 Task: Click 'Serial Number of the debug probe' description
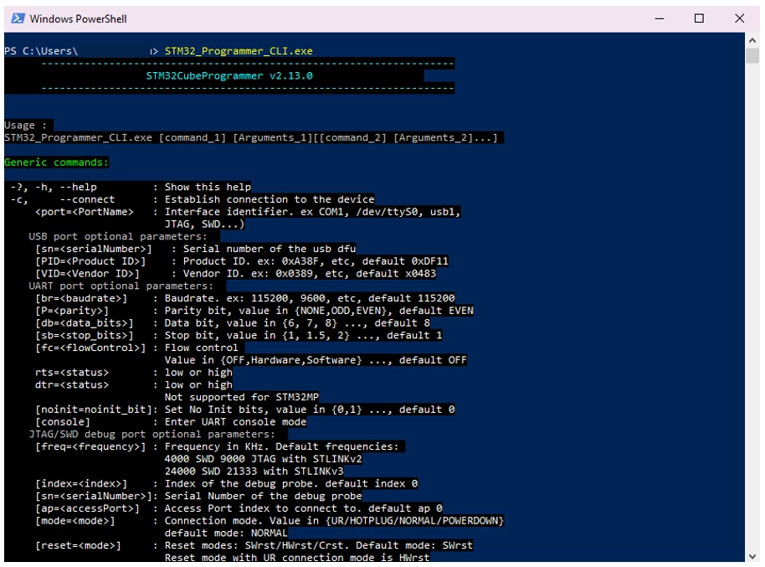click(x=264, y=496)
